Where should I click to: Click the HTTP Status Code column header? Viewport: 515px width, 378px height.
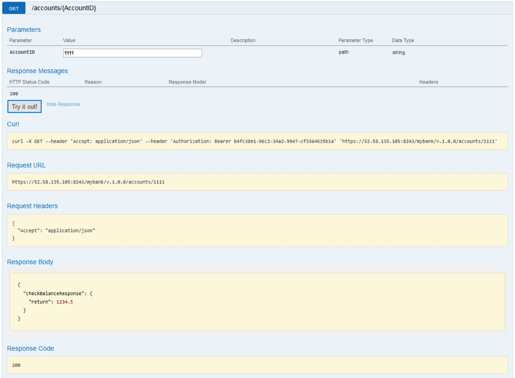(x=29, y=82)
